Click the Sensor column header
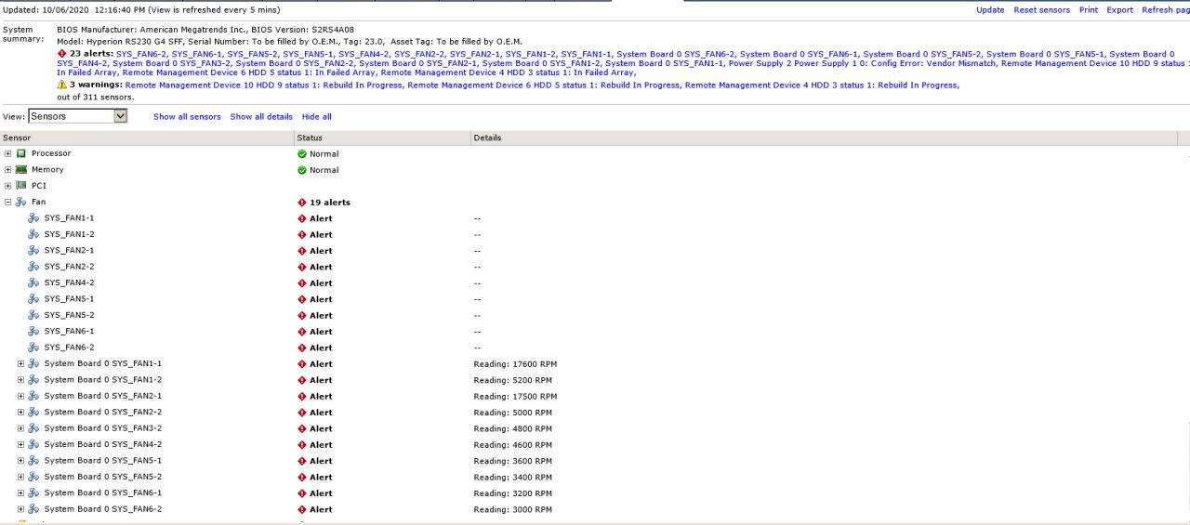Viewport: 1190px width, 525px height. (x=147, y=138)
